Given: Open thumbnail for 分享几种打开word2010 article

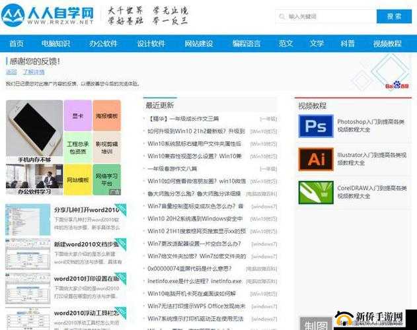Looking at the screenshot, I should (28, 220).
